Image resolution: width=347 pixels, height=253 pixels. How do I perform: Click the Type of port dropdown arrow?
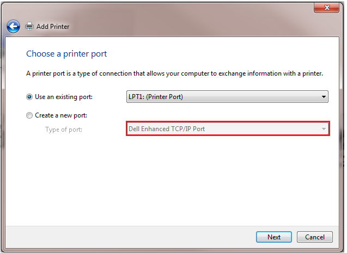(x=324, y=129)
